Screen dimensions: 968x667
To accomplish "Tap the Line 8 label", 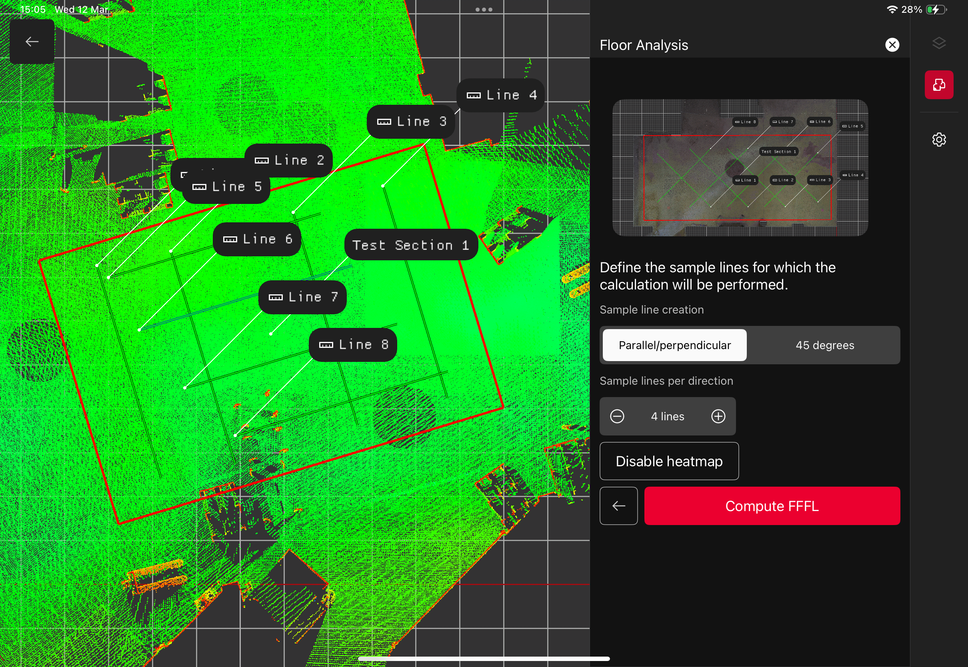I will 353,345.
